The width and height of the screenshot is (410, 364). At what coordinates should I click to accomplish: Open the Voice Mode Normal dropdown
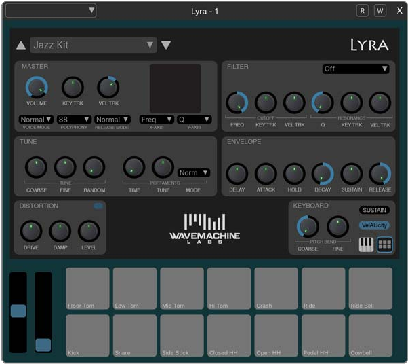[36, 120]
